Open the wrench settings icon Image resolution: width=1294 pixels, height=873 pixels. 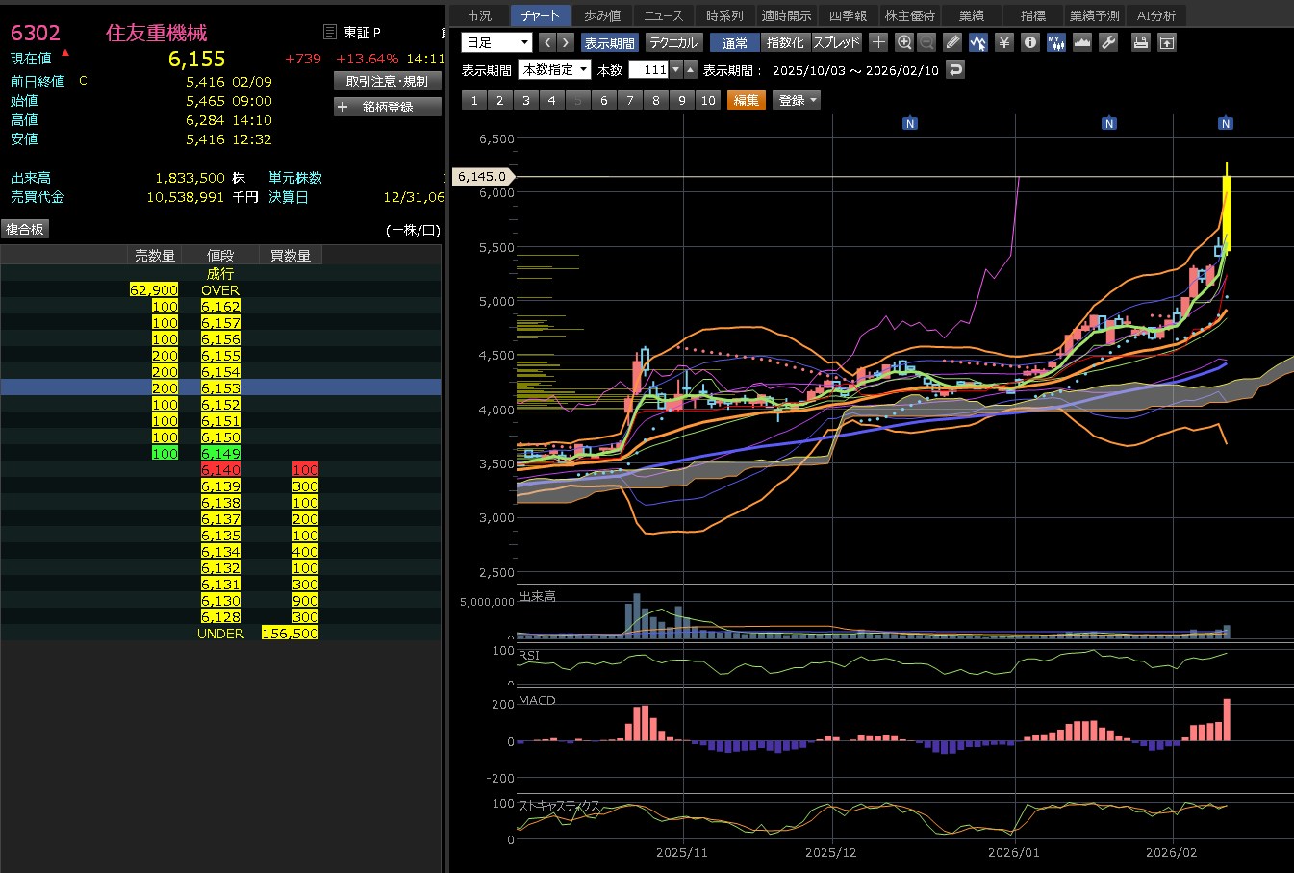(1108, 42)
